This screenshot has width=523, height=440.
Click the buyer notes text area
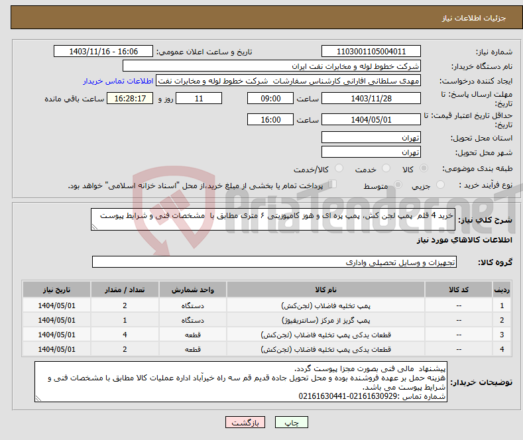241,382
